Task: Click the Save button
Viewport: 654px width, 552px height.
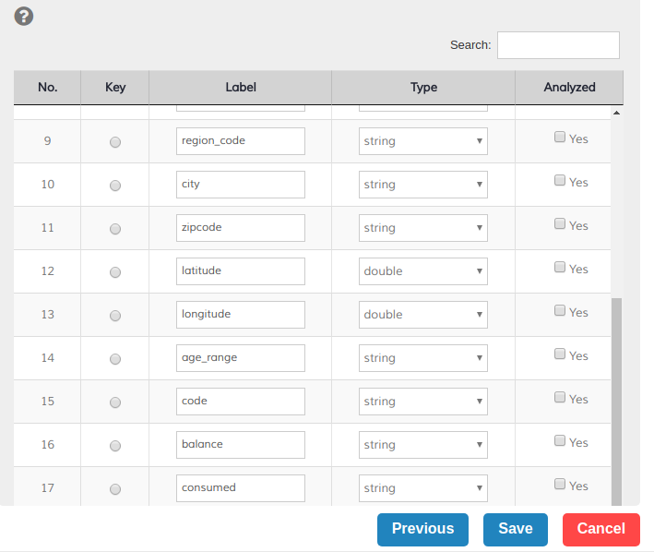Action: (x=515, y=529)
